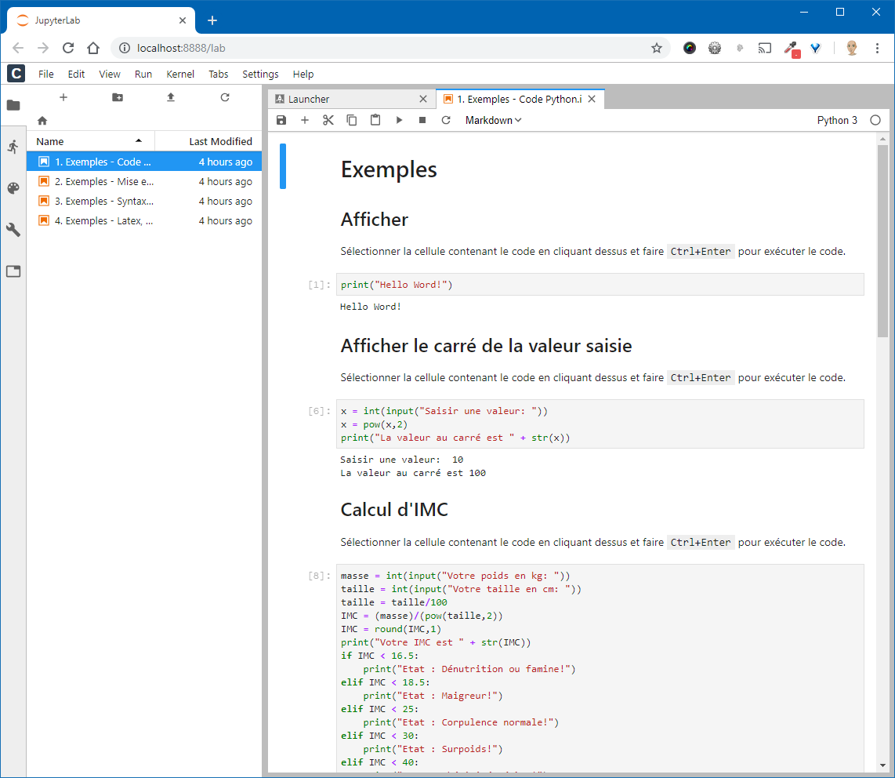
Task: Open the file '2. Exemples - Mise e...'
Action: [x=104, y=181]
